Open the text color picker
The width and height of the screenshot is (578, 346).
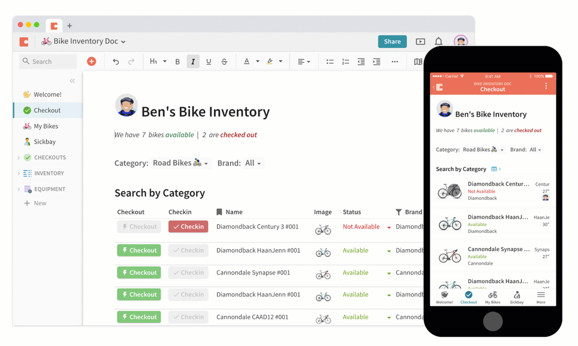pos(247,61)
